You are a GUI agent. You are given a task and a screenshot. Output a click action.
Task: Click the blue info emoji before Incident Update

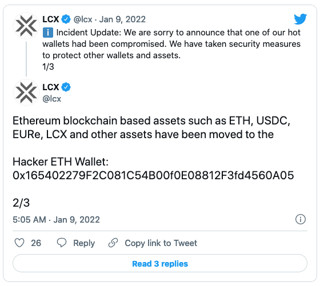pos(48,33)
